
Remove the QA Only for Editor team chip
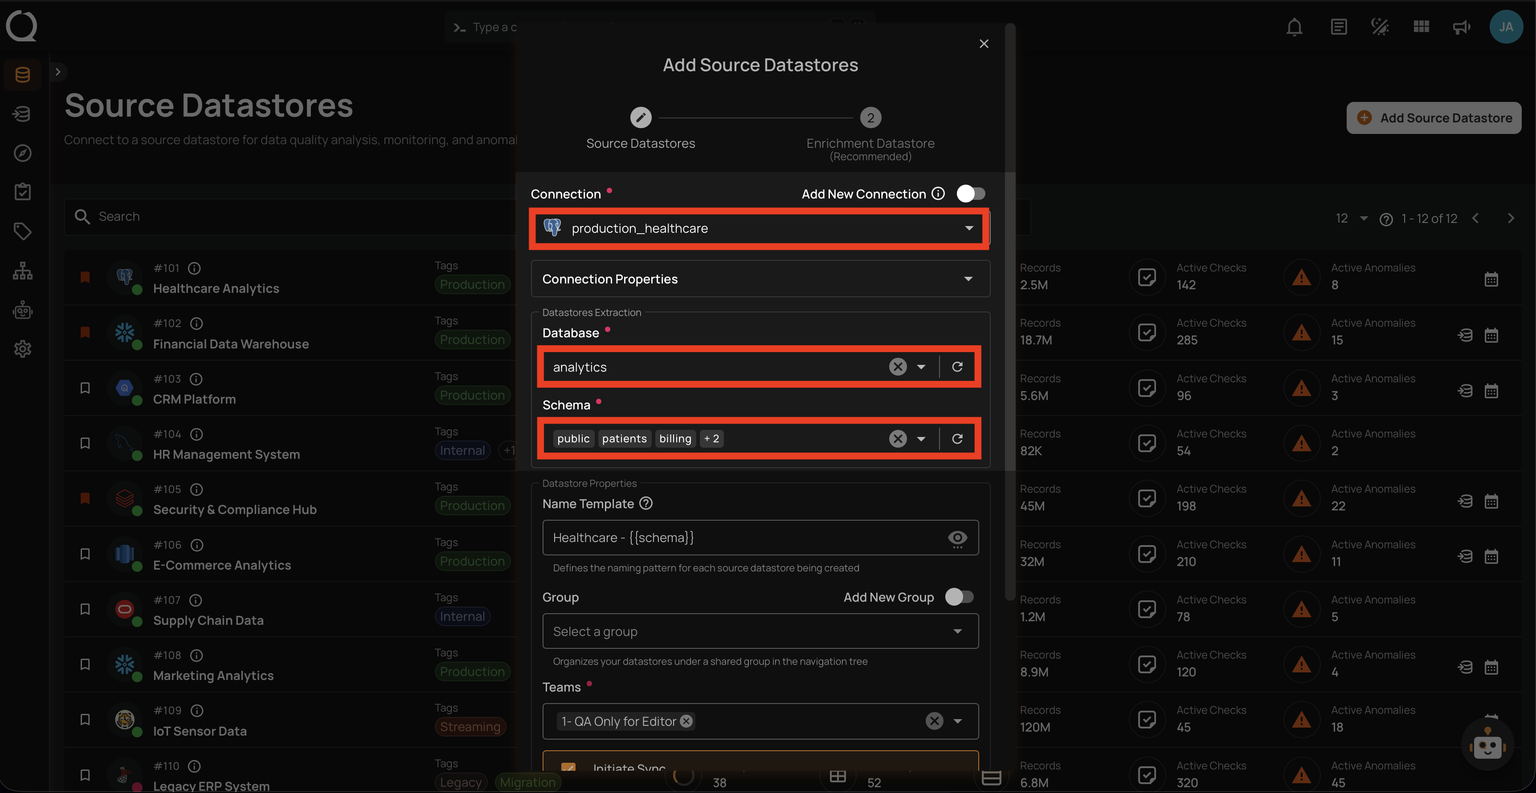coord(686,721)
